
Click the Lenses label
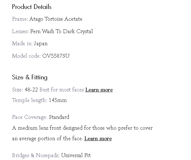click(20, 32)
